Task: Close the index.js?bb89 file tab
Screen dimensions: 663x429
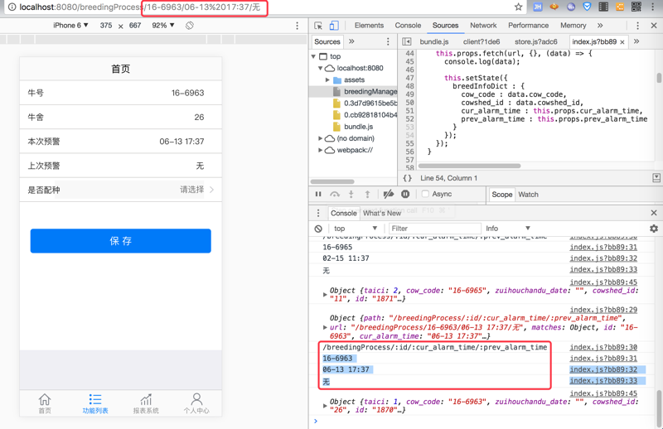Action: pyautogui.click(x=622, y=42)
